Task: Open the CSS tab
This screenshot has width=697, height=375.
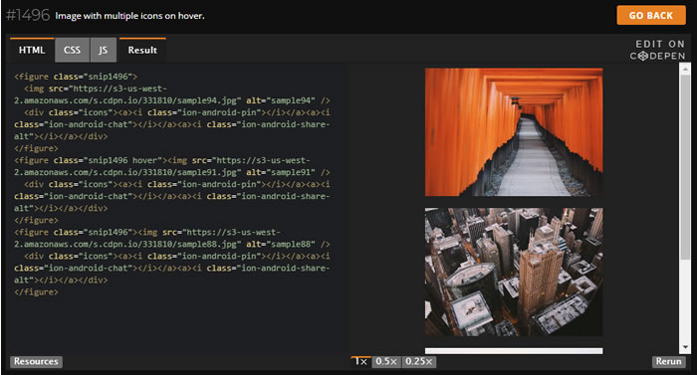Action: coord(72,50)
